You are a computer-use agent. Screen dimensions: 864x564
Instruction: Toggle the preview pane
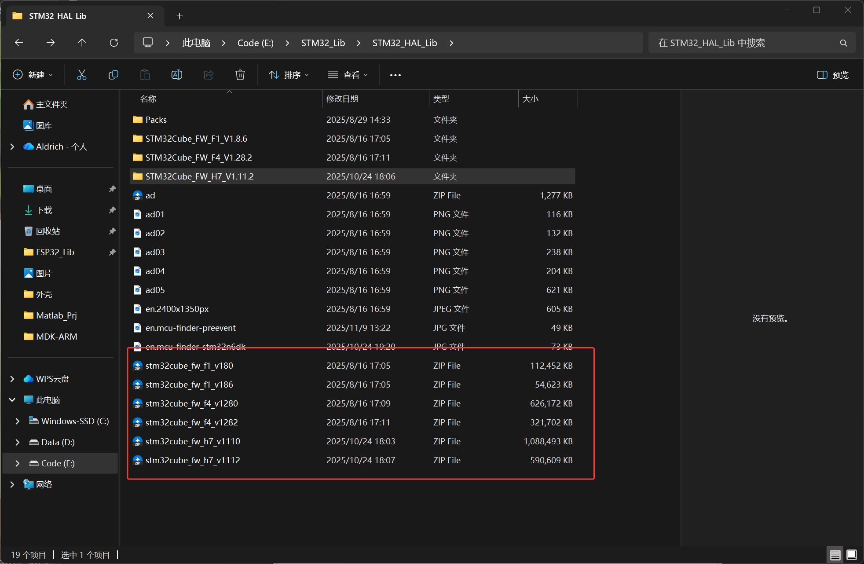pos(832,75)
